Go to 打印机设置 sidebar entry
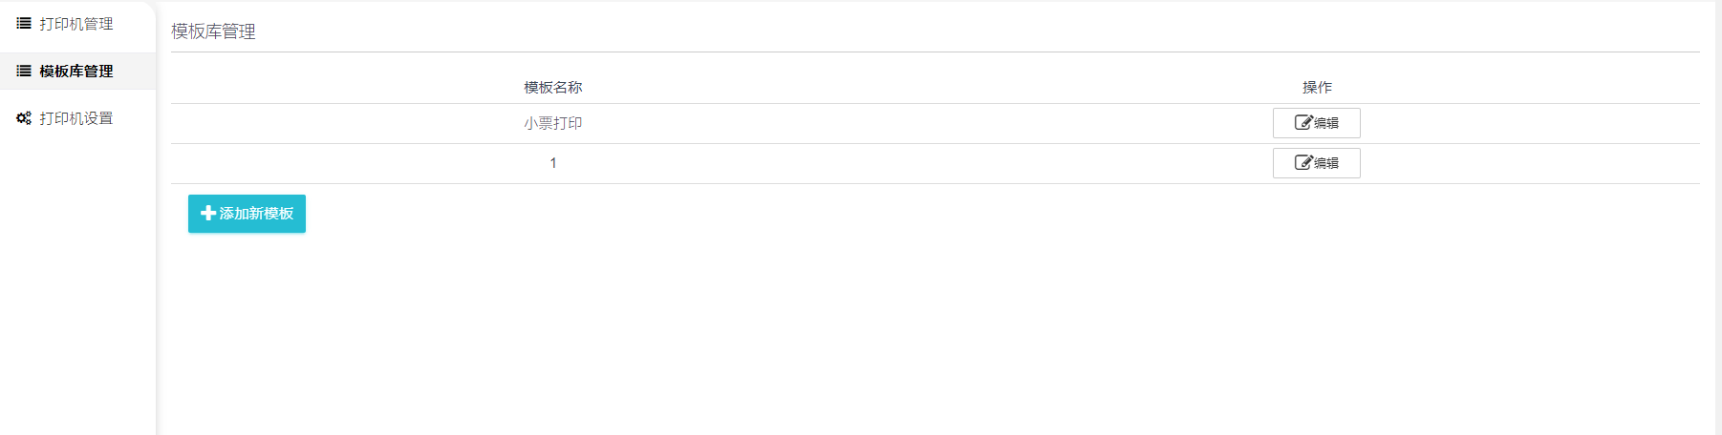This screenshot has width=1722, height=435. 76,118
